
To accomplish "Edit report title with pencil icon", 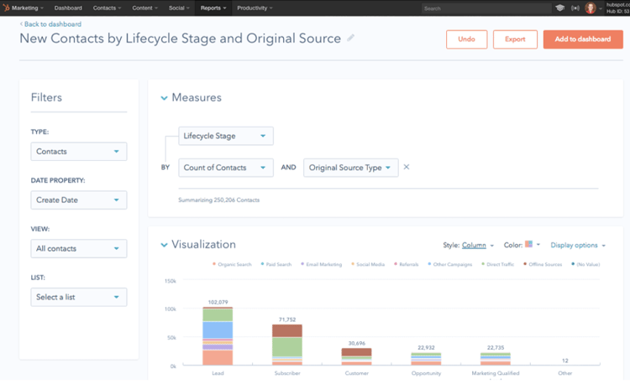I will [x=351, y=39].
